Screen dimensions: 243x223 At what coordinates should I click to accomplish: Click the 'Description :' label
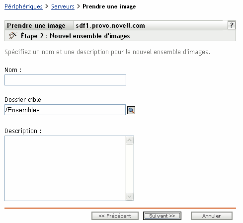click(x=23, y=131)
